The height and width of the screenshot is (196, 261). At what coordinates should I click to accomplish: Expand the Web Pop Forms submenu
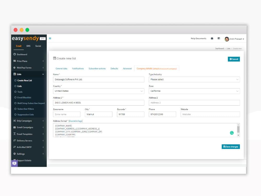click(43, 68)
